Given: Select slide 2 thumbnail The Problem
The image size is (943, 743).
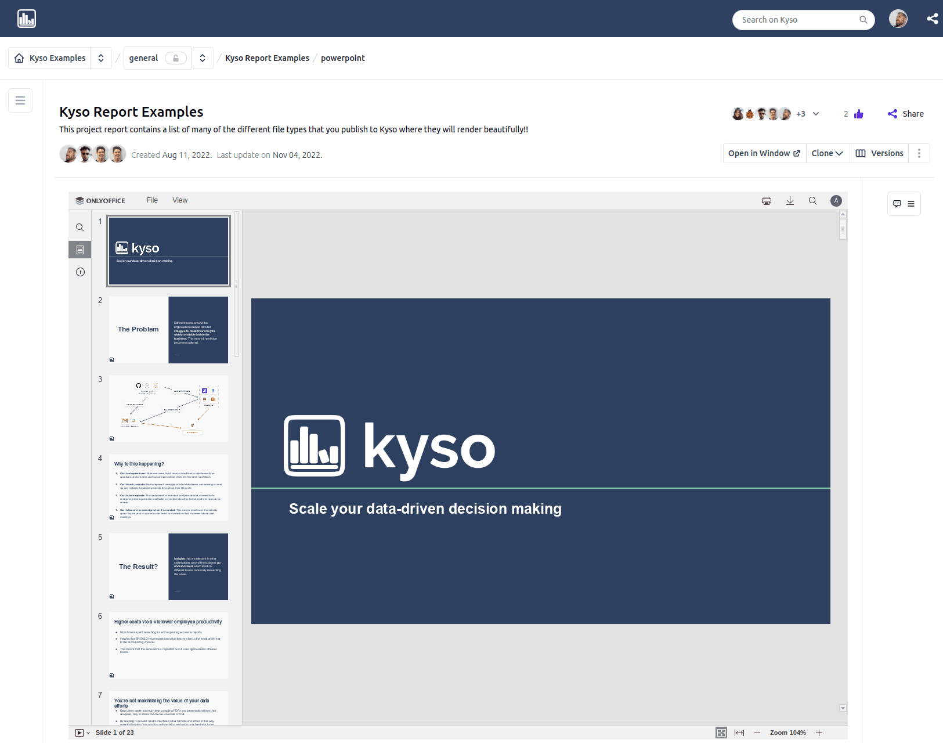Looking at the screenshot, I should 168,330.
